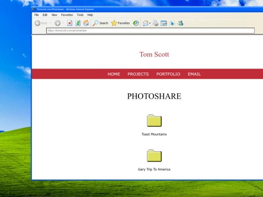The image size is (263, 197).
Task: Click the address bar URL field
Action: pyautogui.click(x=150, y=31)
